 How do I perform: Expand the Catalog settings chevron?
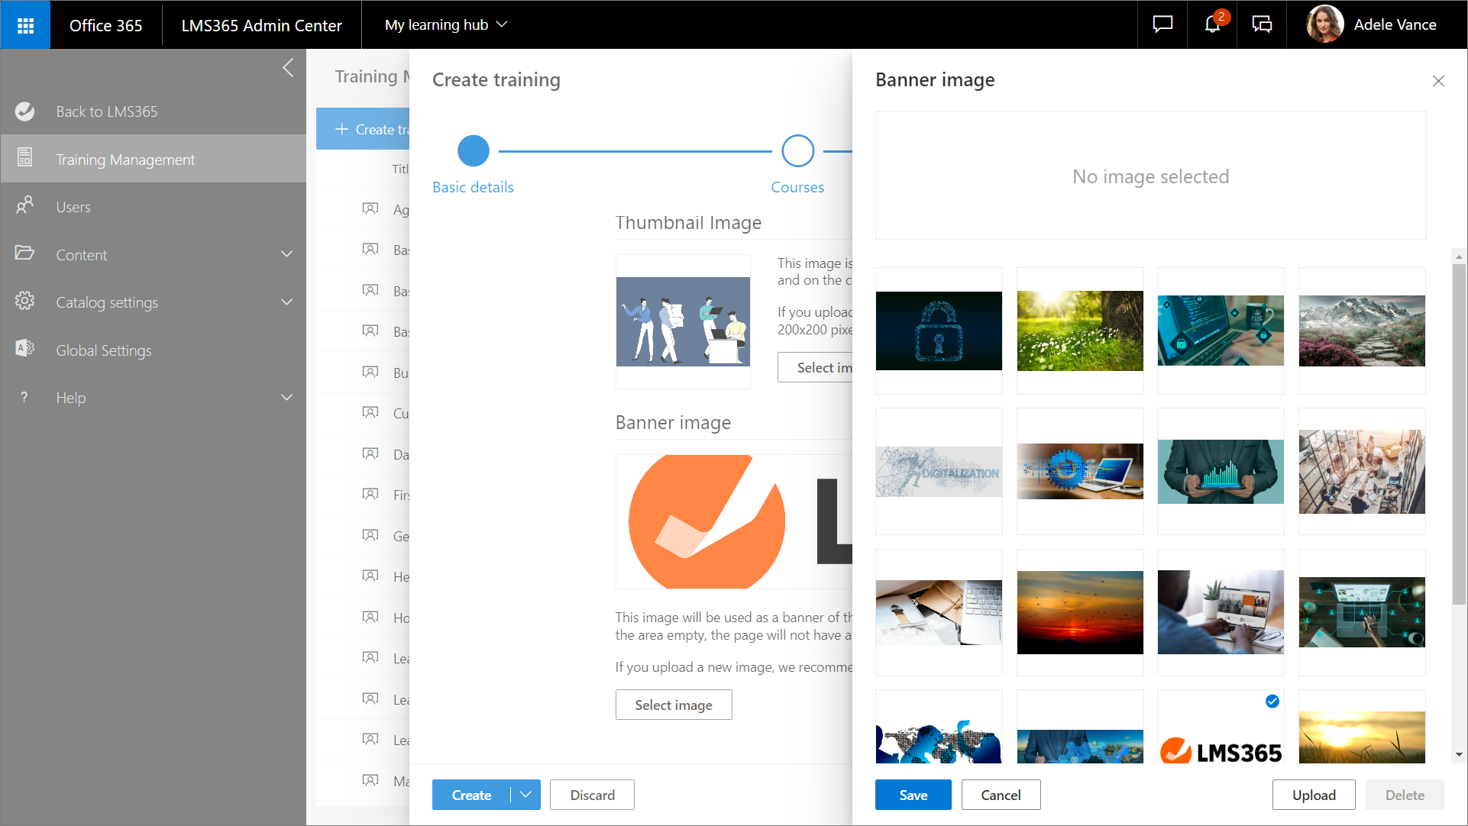click(x=286, y=302)
